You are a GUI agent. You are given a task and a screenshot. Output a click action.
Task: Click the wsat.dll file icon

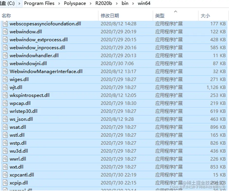click(x=5, y=127)
